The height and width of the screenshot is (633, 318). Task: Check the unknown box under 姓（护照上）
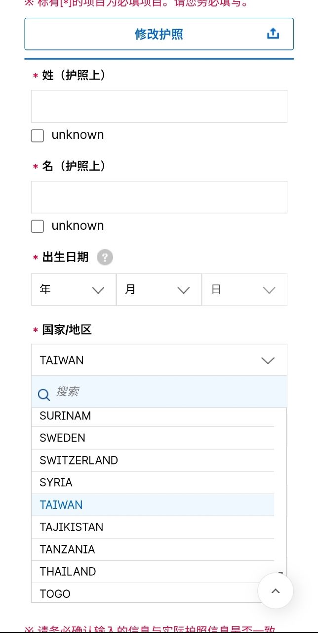(38, 136)
